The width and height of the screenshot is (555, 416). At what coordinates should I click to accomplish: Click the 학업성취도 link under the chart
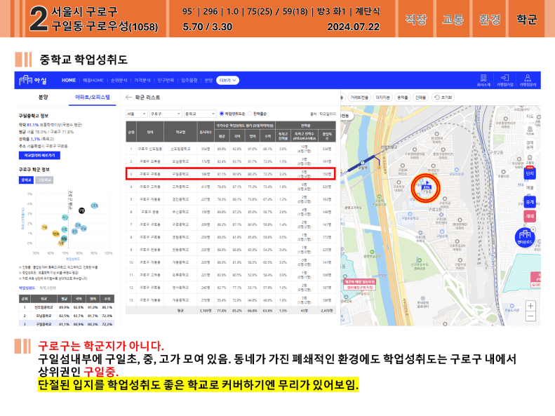(27, 288)
